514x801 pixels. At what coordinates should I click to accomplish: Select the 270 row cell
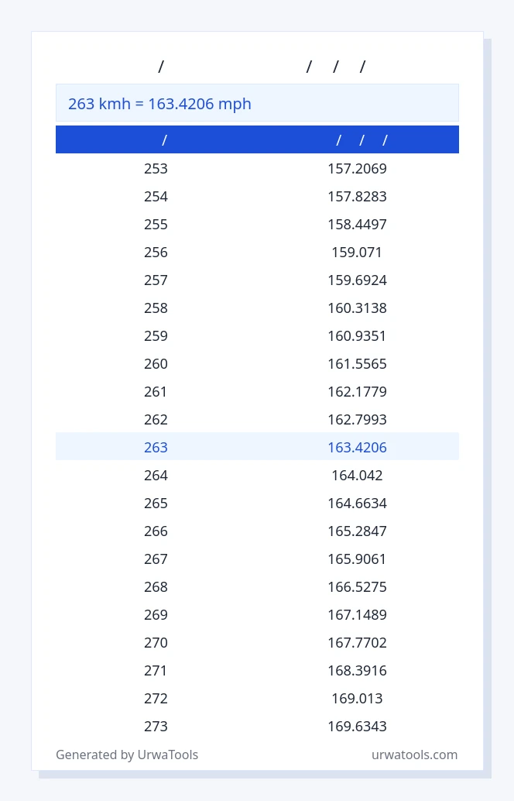(156, 643)
